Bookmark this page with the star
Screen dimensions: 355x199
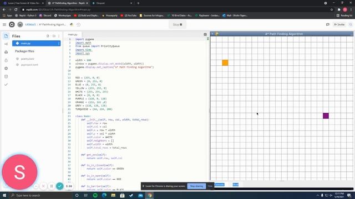point(332,10)
